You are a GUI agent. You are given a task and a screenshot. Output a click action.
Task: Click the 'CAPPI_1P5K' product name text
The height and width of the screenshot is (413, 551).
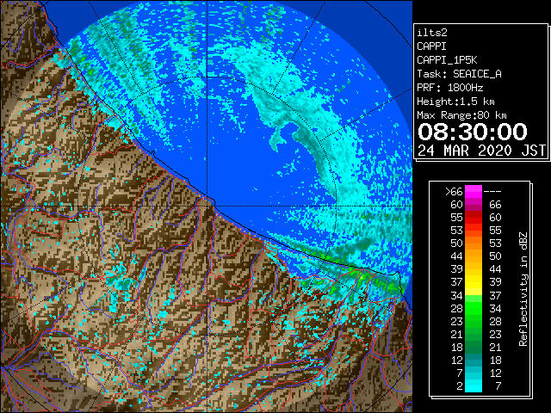(447, 60)
